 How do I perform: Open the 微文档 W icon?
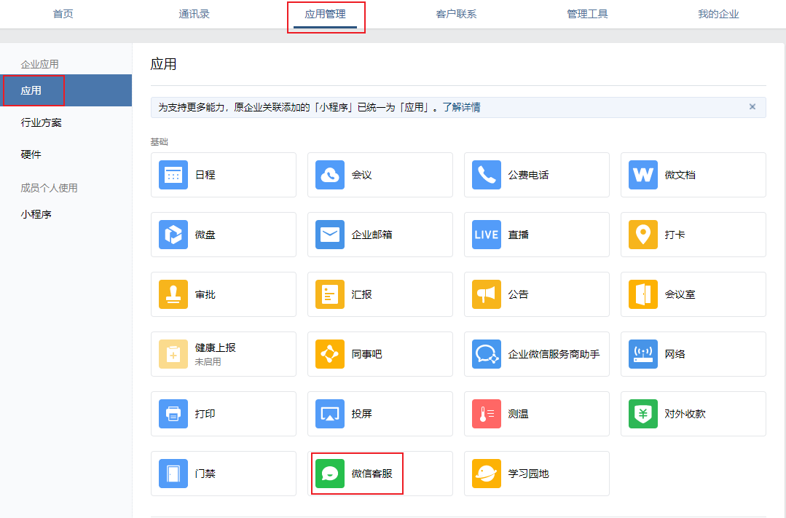coord(643,175)
